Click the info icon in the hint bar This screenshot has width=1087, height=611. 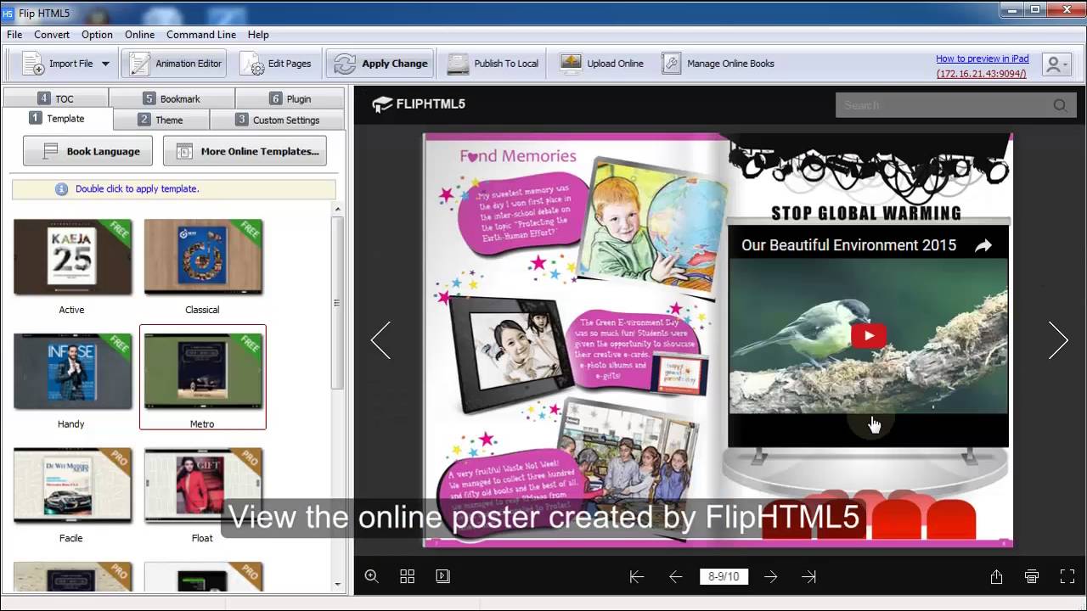pyautogui.click(x=61, y=189)
